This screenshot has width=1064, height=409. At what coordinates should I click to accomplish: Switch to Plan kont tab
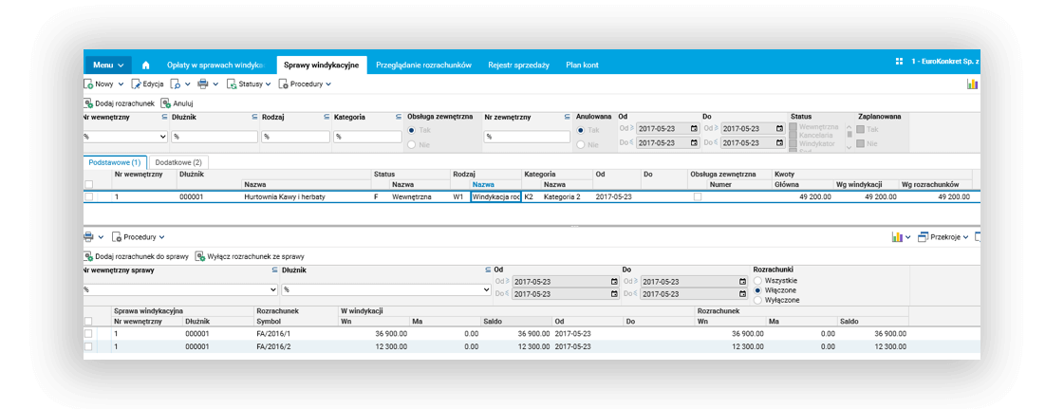point(582,65)
